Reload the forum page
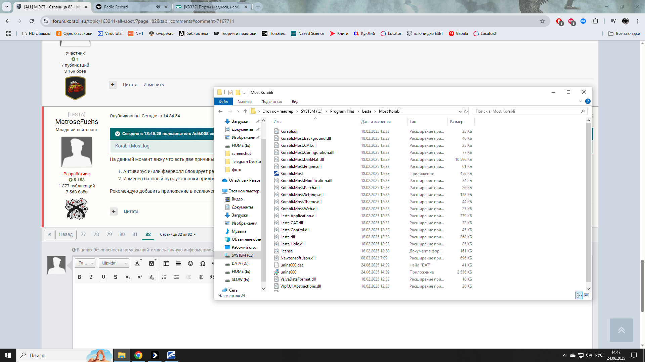This screenshot has width=645, height=362. [x=32, y=21]
